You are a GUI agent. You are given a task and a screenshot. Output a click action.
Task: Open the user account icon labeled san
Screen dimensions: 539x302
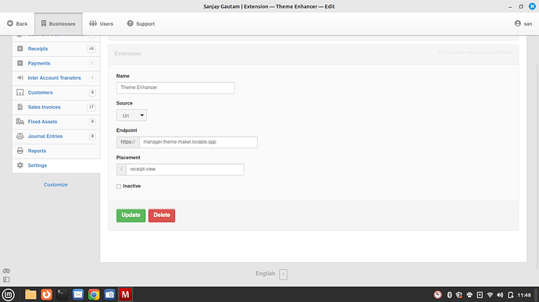coord(517,23)
